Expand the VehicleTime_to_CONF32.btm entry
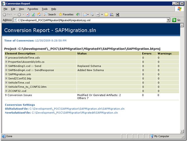The image size is (187, 141). point(6,87)
